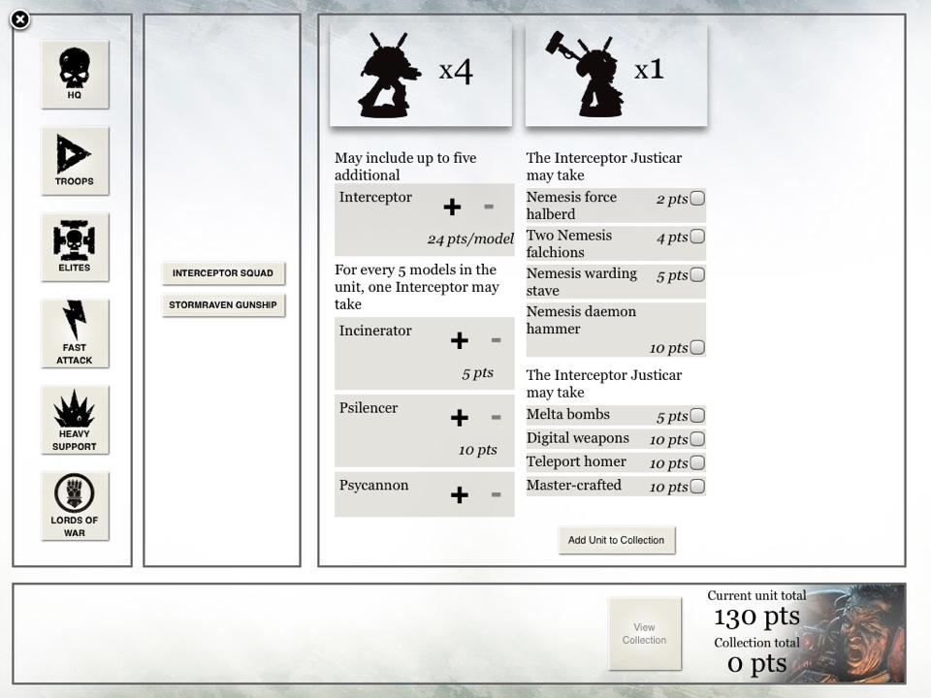Tick the Digital weapons checkbox

click(x=697, y=439)
